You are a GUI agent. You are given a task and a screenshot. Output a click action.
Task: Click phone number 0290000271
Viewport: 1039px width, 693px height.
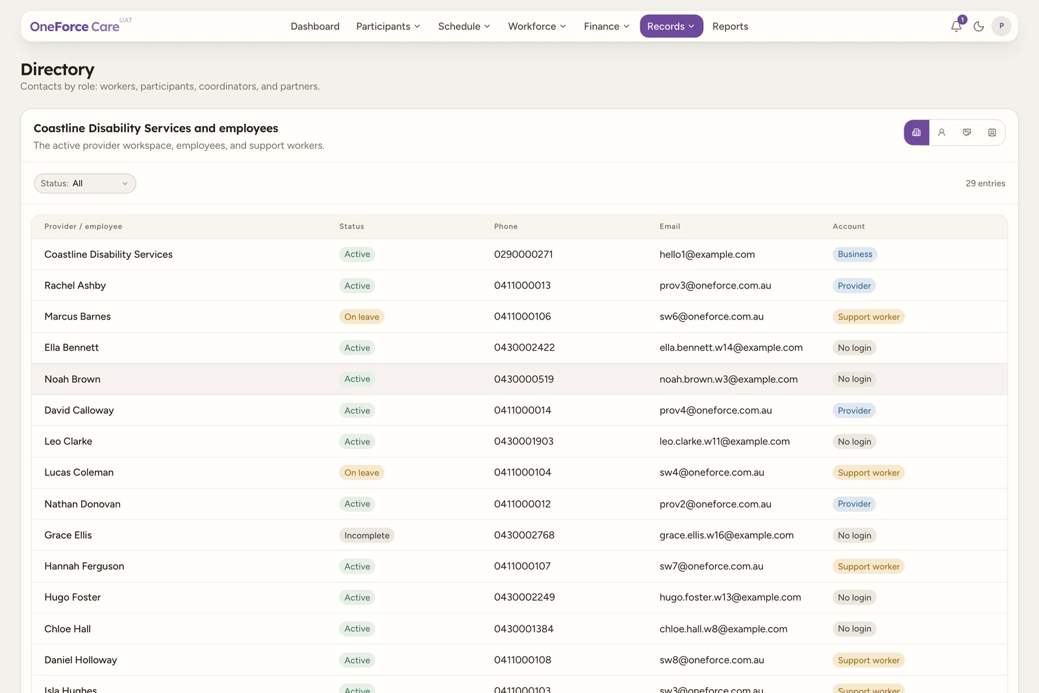[x=523, y=255]
